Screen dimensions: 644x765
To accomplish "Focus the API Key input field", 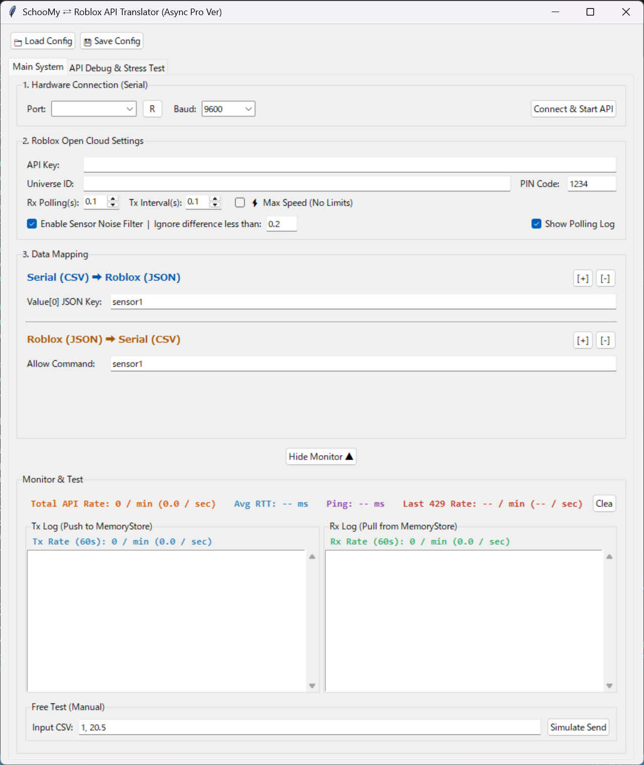I will [349, 165].
